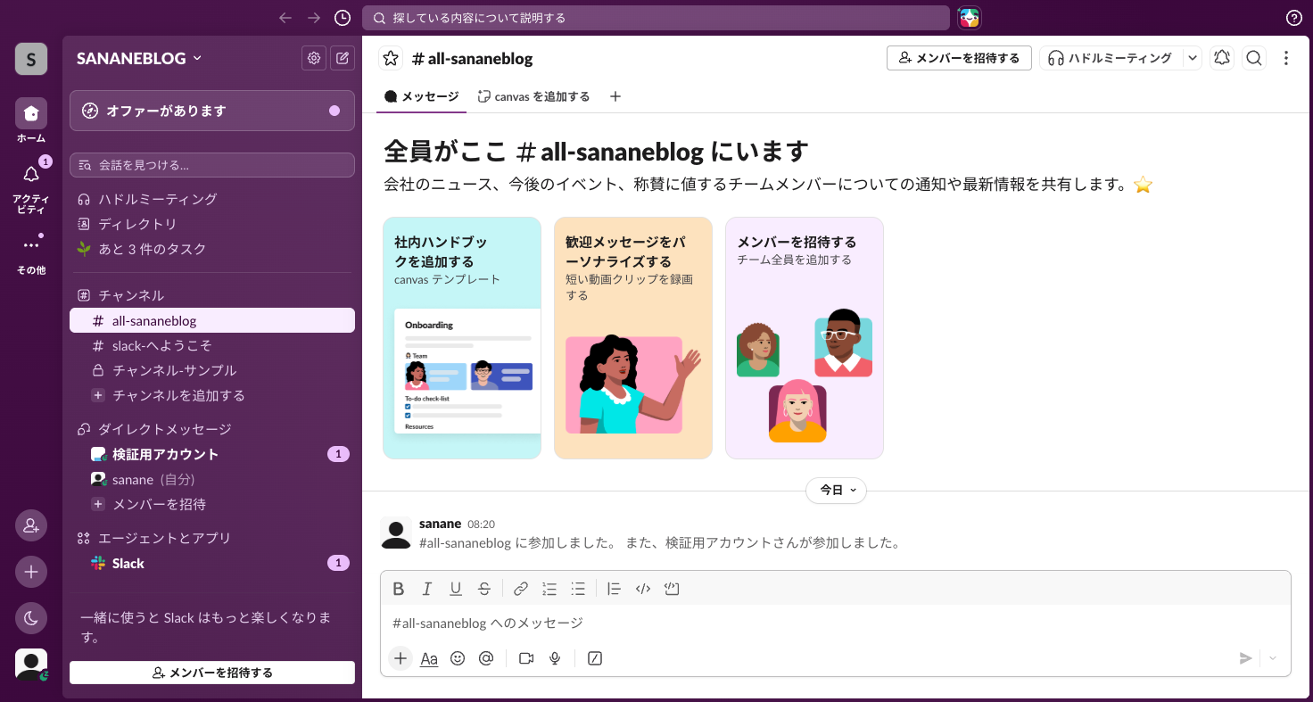
Task: Open 検証用アカウント direct message
Action: click(x=212, y=454)
